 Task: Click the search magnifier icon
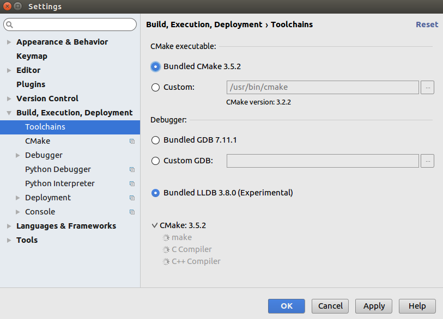(x=10, y=25)
